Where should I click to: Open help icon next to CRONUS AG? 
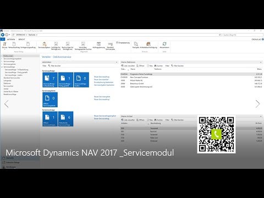pyautogui.click(x=263, y=39)
